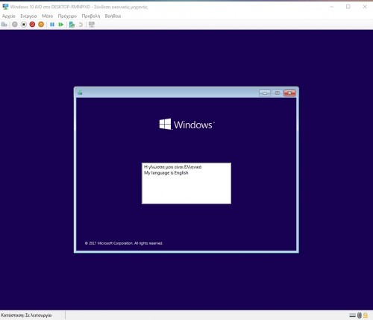Shut down the VM using the red icon
This screenshot has width=373, height=320.
point(32,25)
